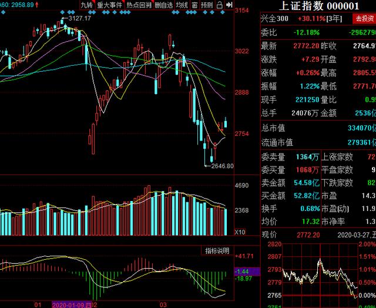Click the 委卖量 value 1364万

pyautogui.click(x=307, y=157)
